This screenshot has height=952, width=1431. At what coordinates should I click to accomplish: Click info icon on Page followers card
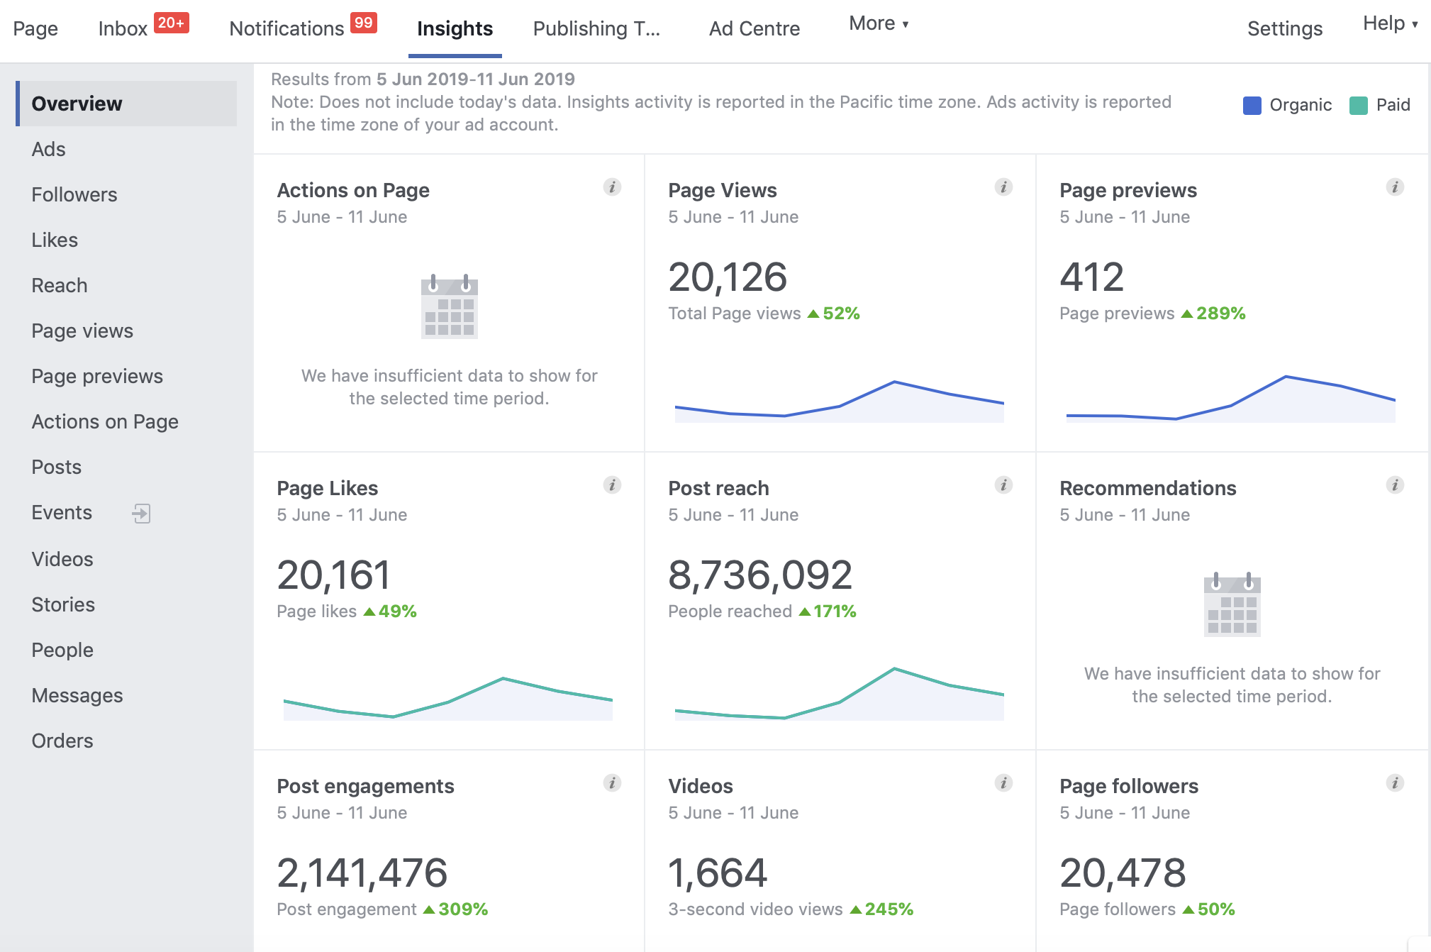[1395, 783]
